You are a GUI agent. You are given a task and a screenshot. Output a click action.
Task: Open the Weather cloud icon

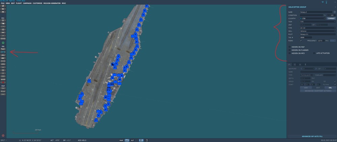[3, 23]
